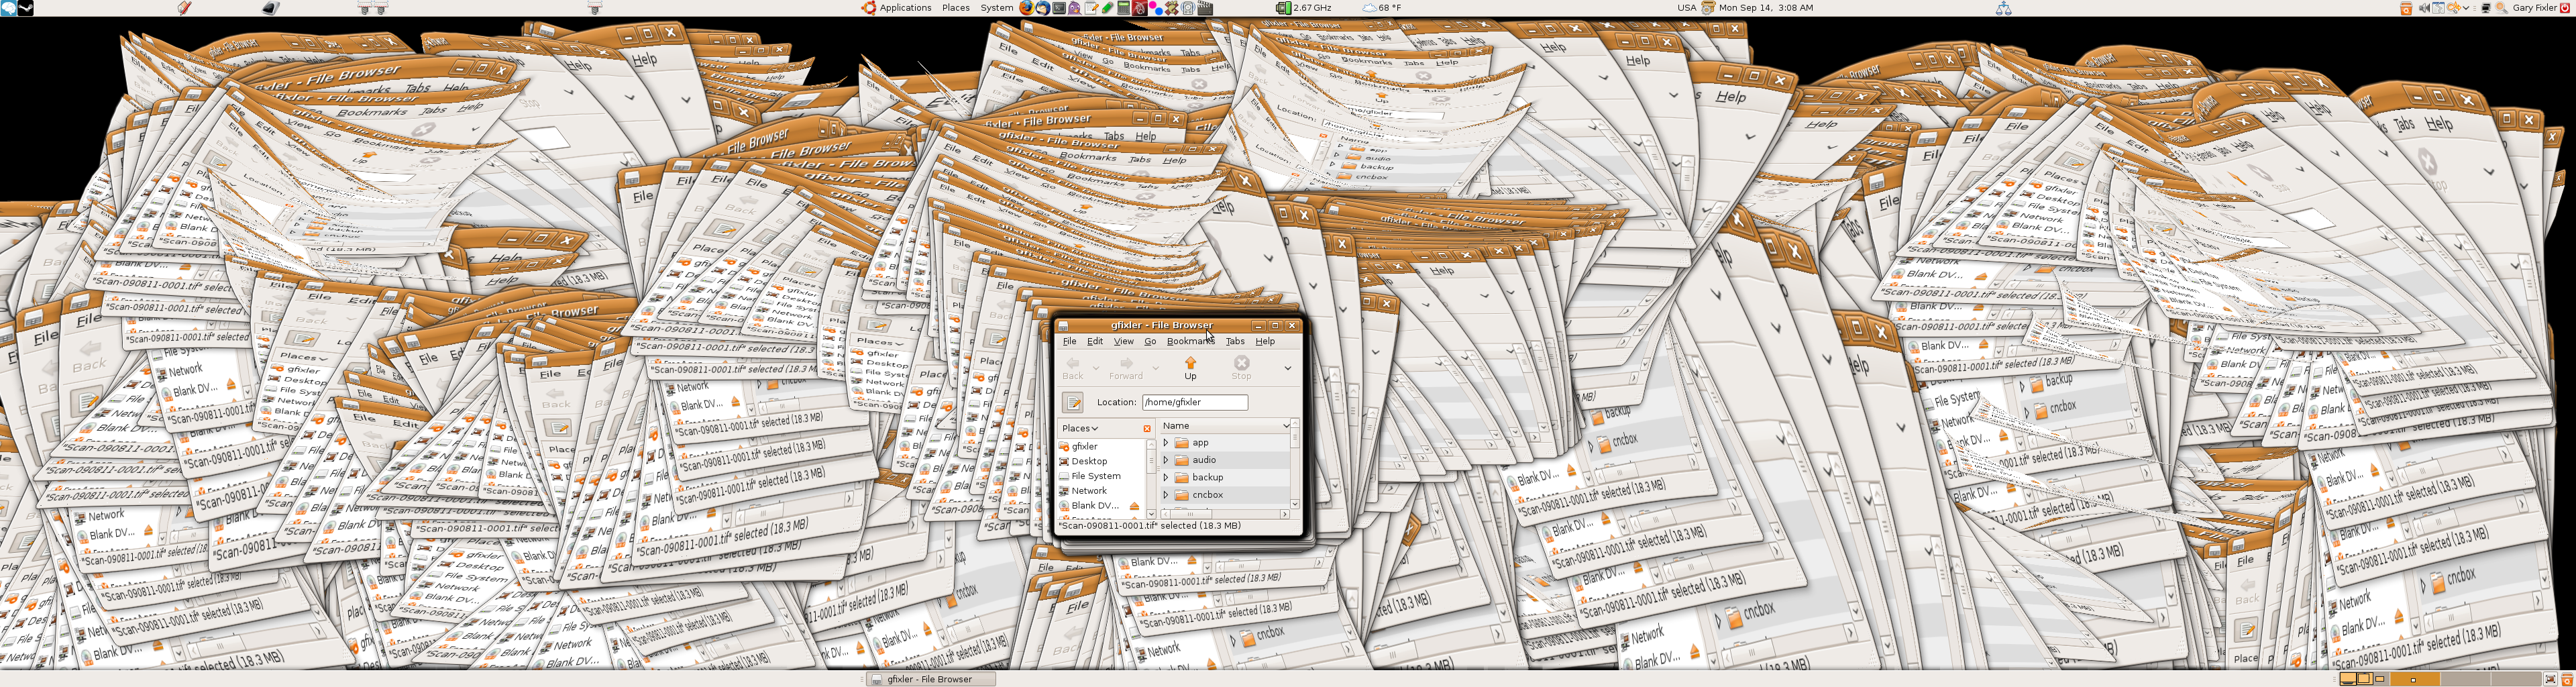Open the Places sidebar selector dropdown
The width and height of the screenshot is (2576, 687).
(x=1080, y=428)
